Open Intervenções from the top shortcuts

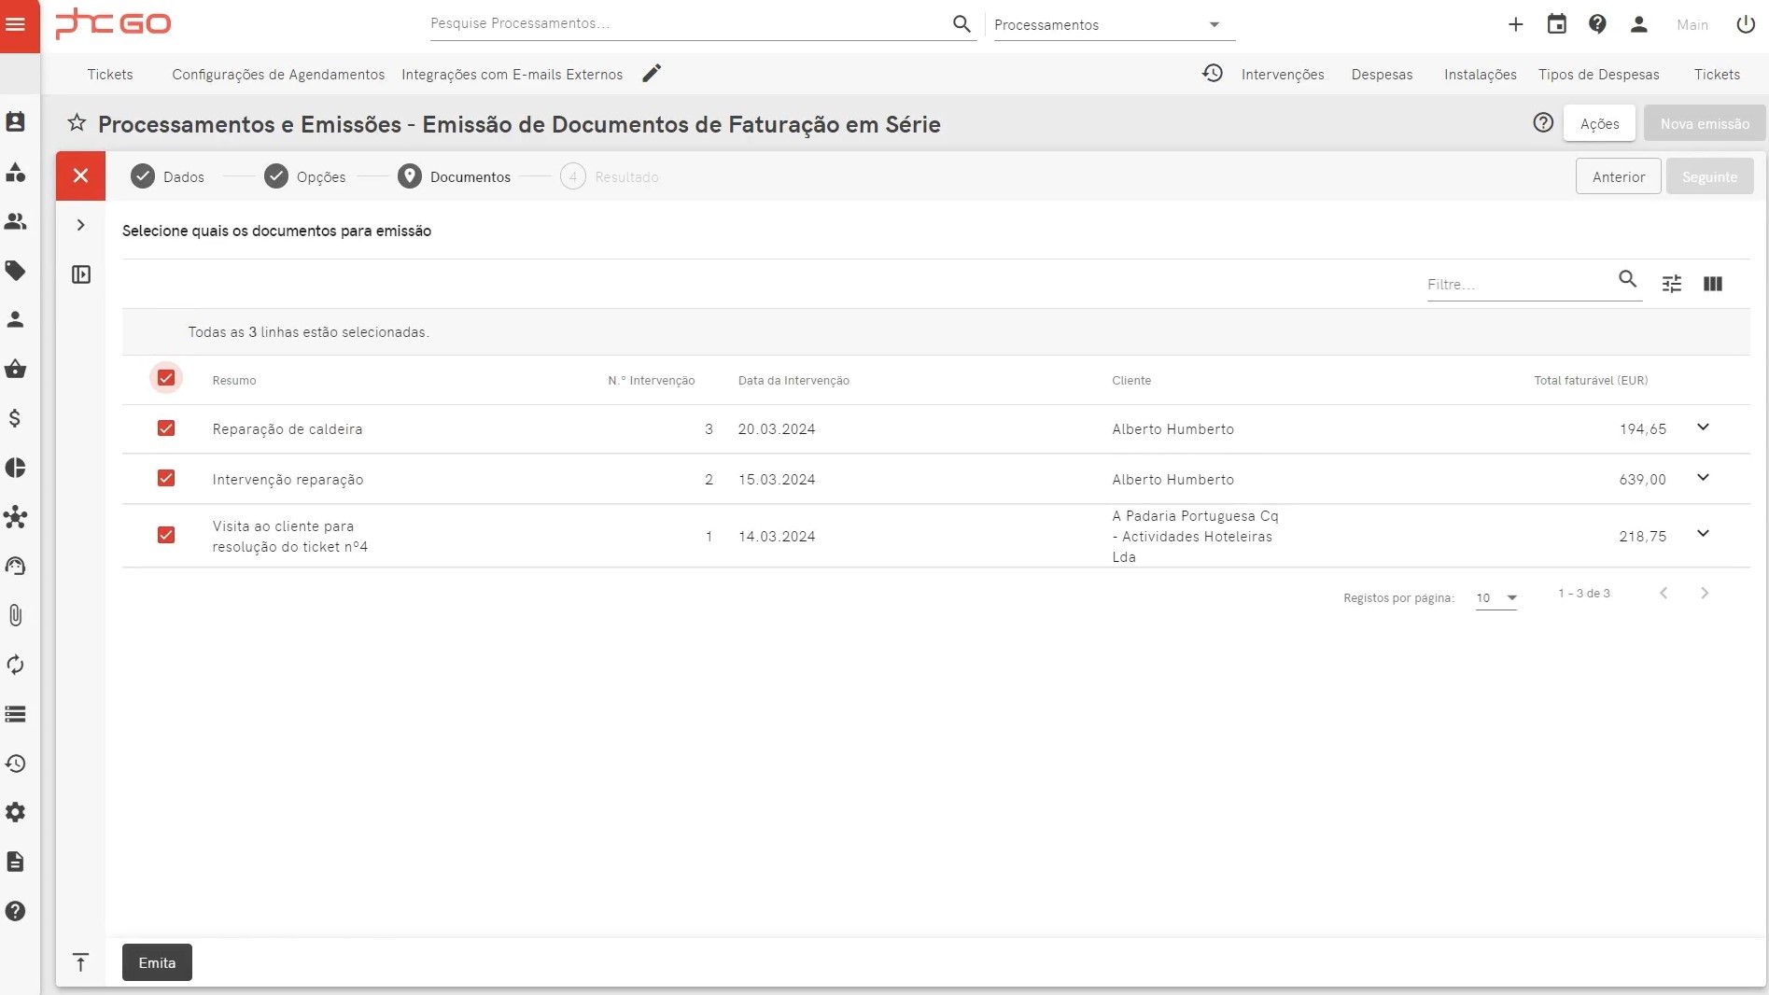tap(1282, 75)
